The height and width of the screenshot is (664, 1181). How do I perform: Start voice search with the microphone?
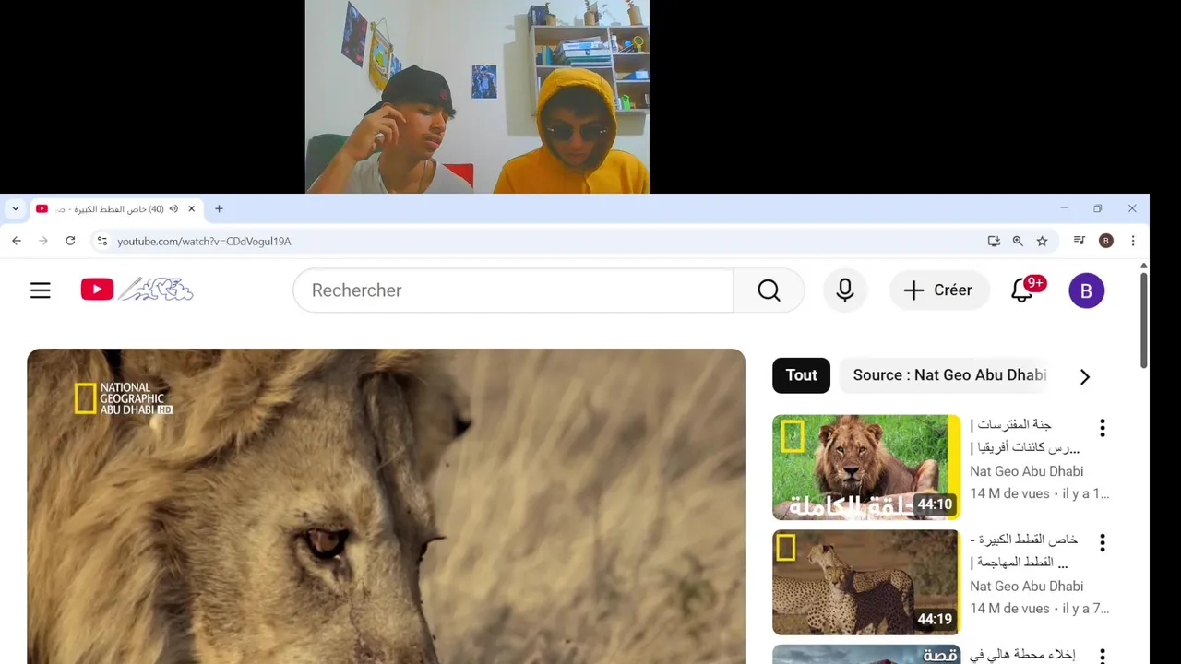pos(845,290)
